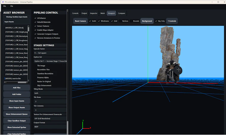The width and height of the screenshot is (226, 135).
Task: Toggle the Wireframe checkbox
Action: [x=103, y=21]
